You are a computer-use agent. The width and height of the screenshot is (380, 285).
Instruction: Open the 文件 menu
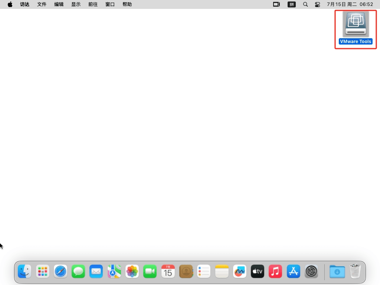click(42, 4)
